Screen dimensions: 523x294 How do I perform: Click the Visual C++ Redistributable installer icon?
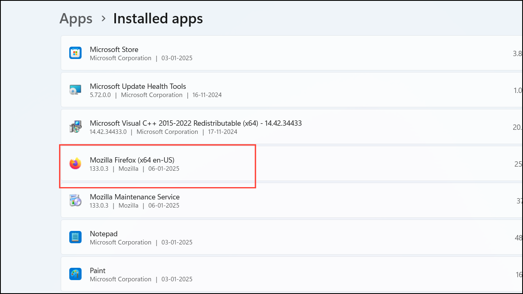coord(75,127)
